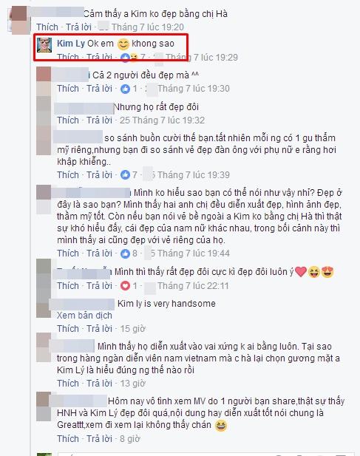
Task: Click the heart-eyes emoji in 'cực kì đẹp đôi' comment
Action: 327,272
